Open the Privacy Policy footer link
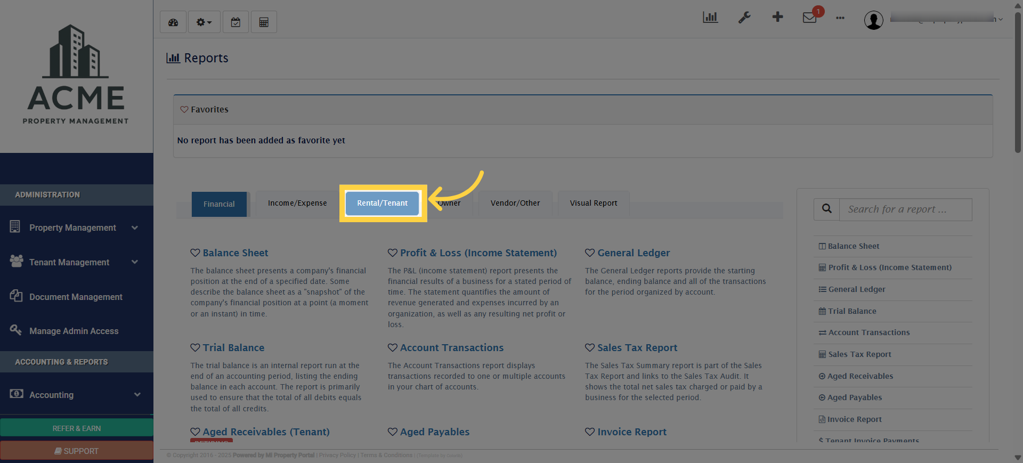This screenshot has height=463, width=1023. click(337, 455)
